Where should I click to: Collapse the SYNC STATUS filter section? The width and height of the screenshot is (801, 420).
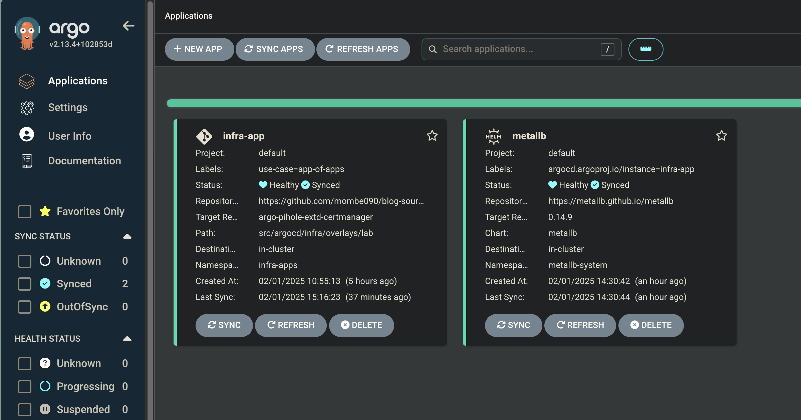(x=127, y=236)
